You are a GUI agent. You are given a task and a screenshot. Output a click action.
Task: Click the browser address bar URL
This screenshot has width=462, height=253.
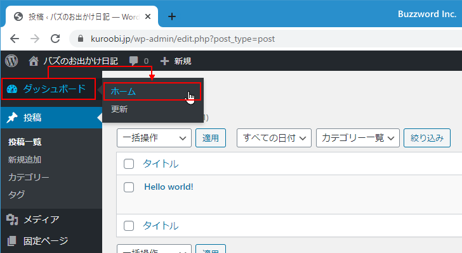pyautogui.click(x=183, y=39)
